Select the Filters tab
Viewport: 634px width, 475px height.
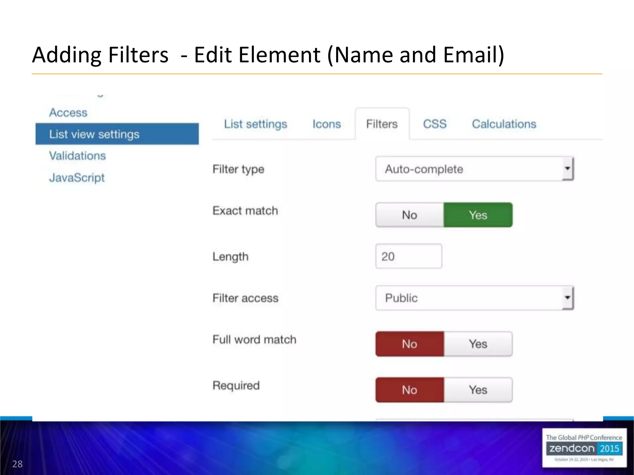[x=382, y=124]
